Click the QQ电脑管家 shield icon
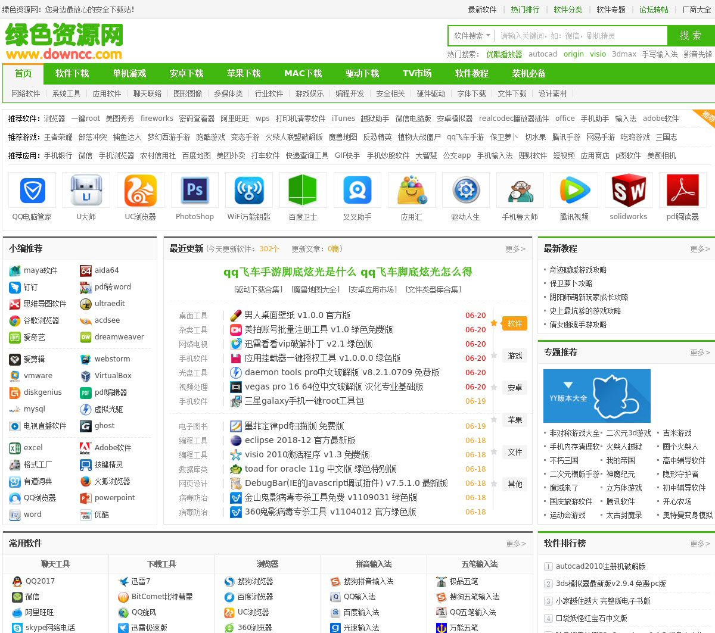The height and width of the screenshot is (633, 715). (x=32, y=191)
